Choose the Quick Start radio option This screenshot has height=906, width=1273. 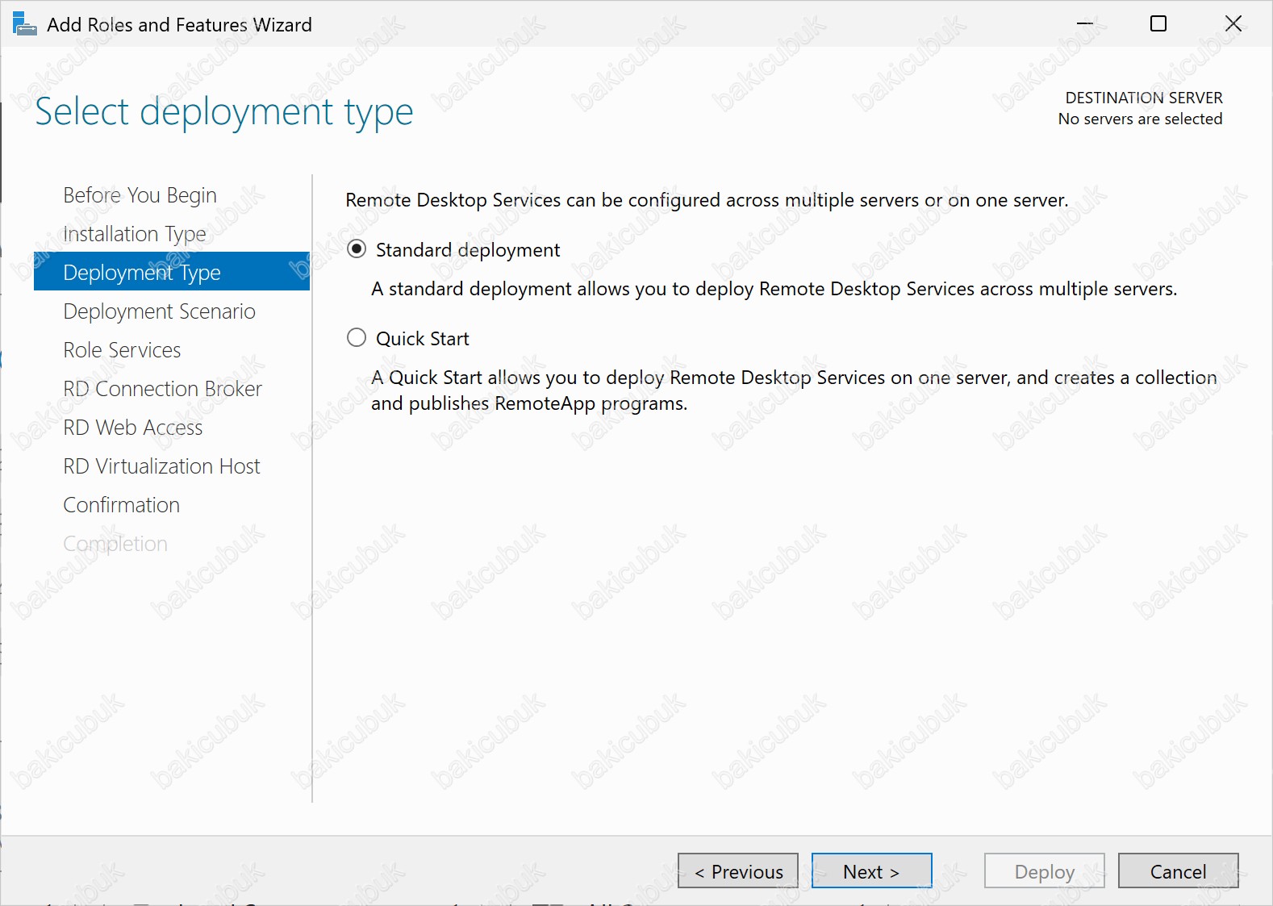click(x=357, y=338)
